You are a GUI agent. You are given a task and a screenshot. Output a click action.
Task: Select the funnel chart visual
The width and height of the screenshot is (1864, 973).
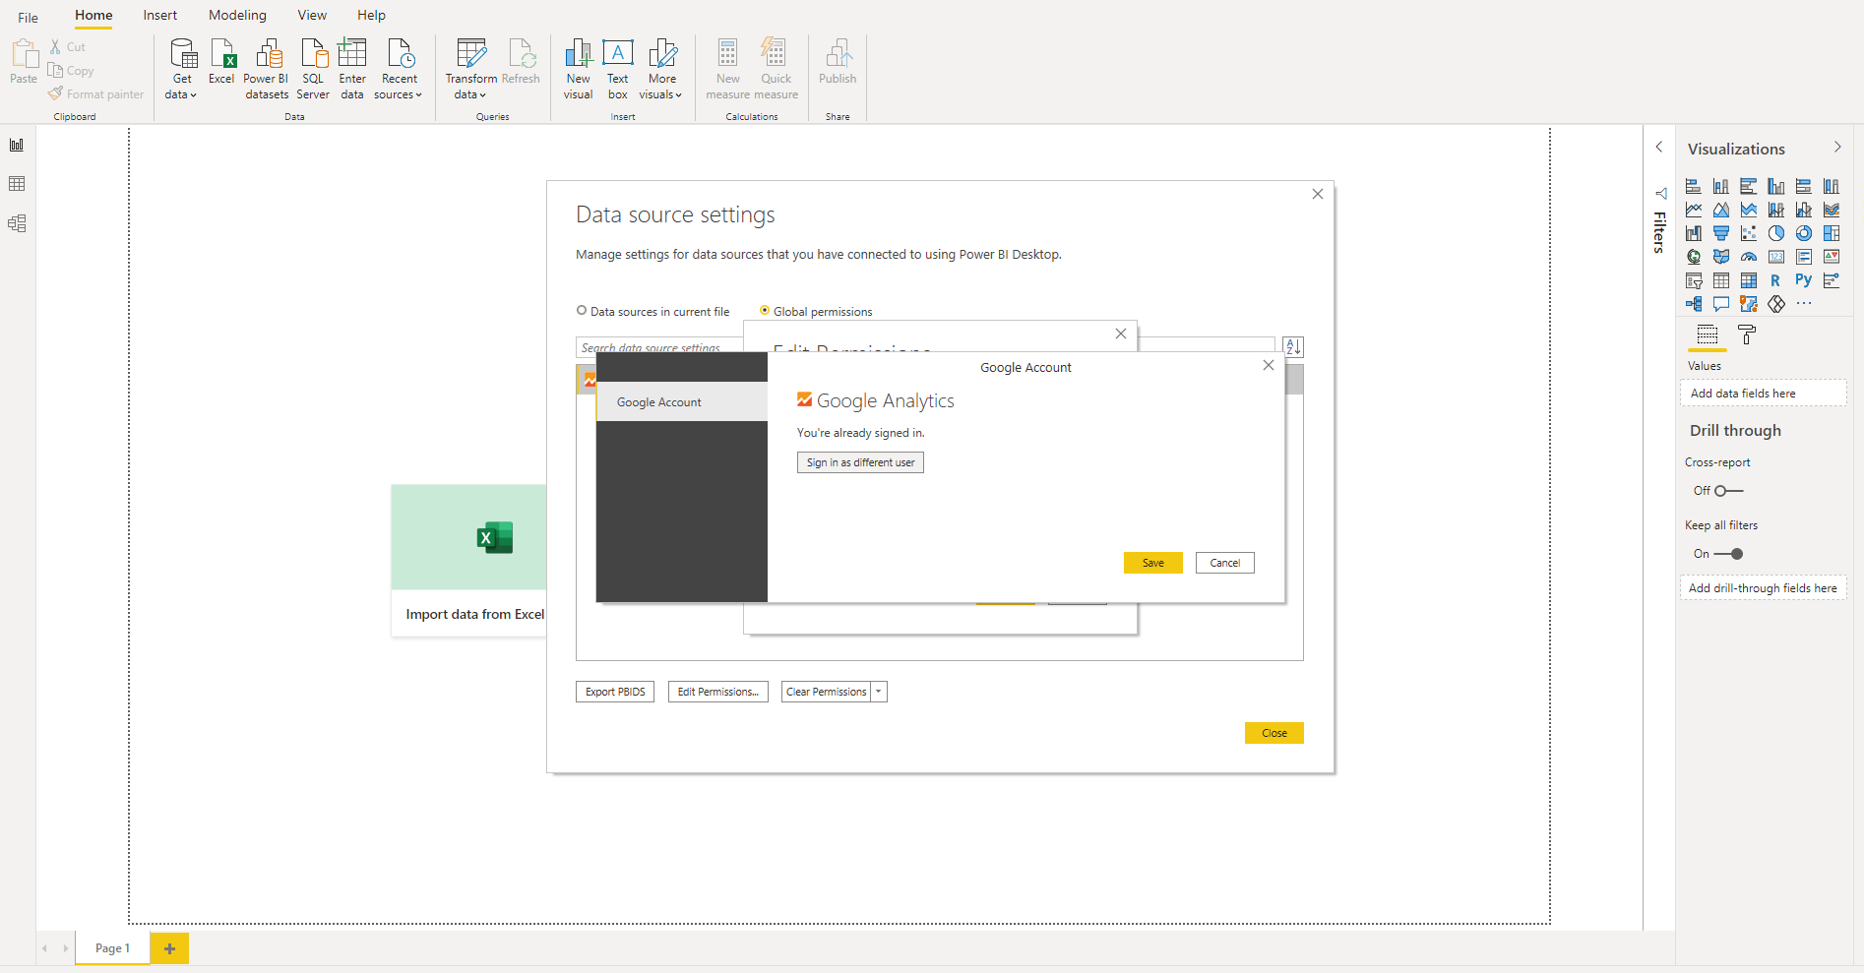point(1721,233)
